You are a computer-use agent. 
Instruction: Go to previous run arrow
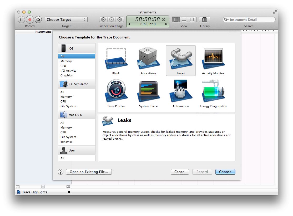tap(129, 24)
